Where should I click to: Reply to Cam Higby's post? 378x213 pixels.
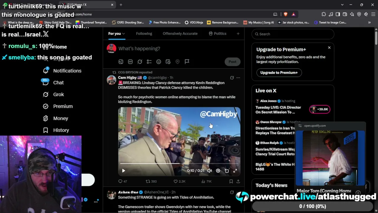pyautogui.click(x=123, y=181)
